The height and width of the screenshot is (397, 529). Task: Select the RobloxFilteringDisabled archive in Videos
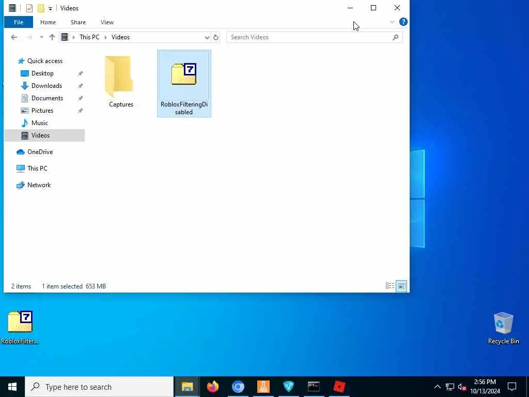click(x=184, y=83)
